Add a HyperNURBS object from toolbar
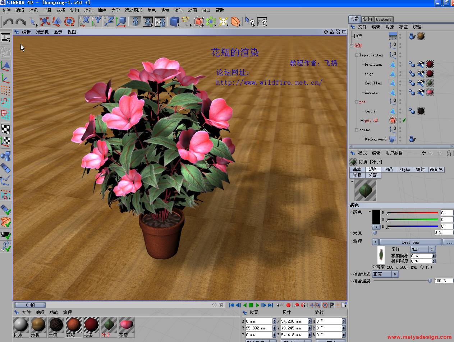Image resolution: width=454 pixels, height=342 pixels. [198, 22]
